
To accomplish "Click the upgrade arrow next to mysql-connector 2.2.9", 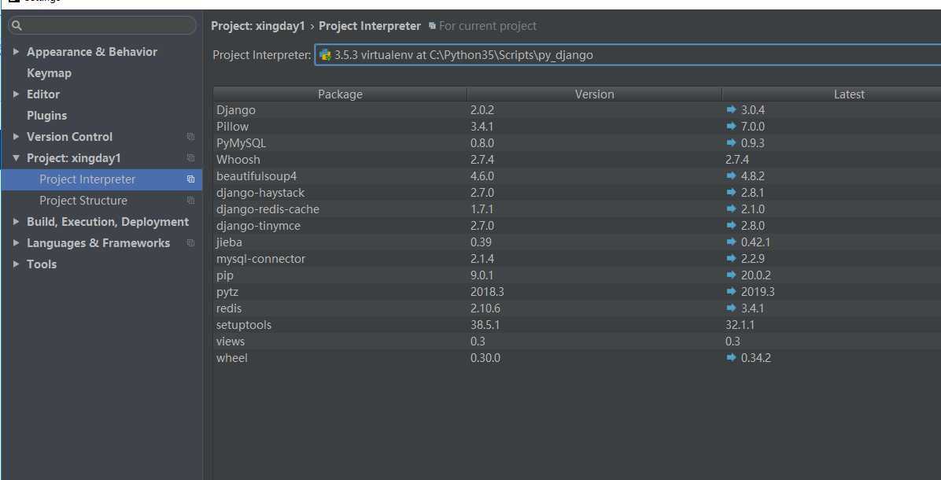I will tap(731, 259).
